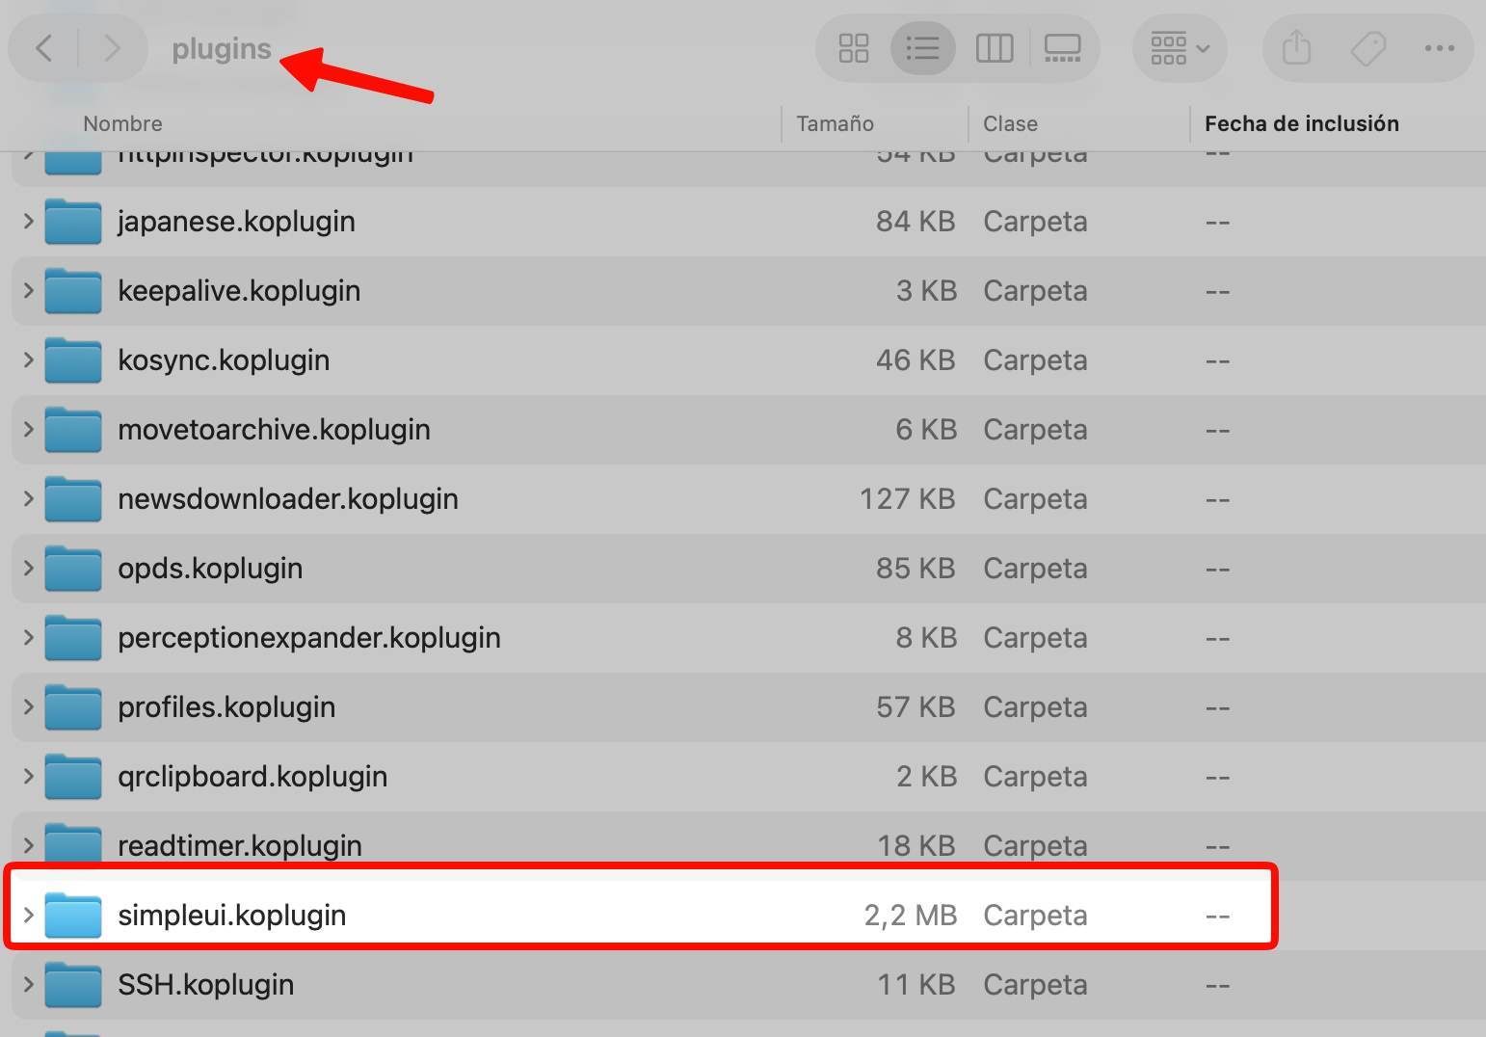Click the forward navigation arrow
Viewport: 1486px width, 1037px height.
tap(112, 48)
